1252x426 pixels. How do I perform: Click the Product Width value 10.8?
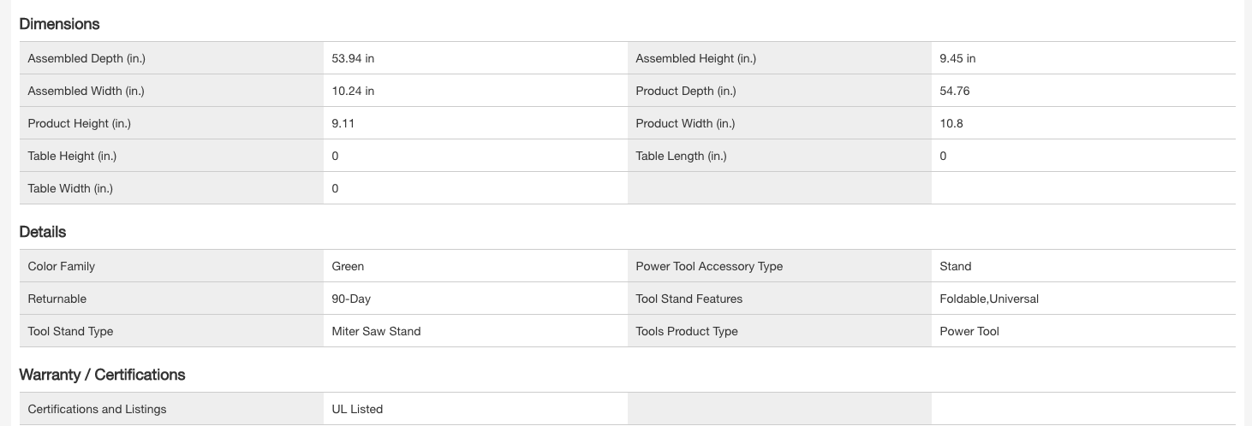(x=951, y=123)
